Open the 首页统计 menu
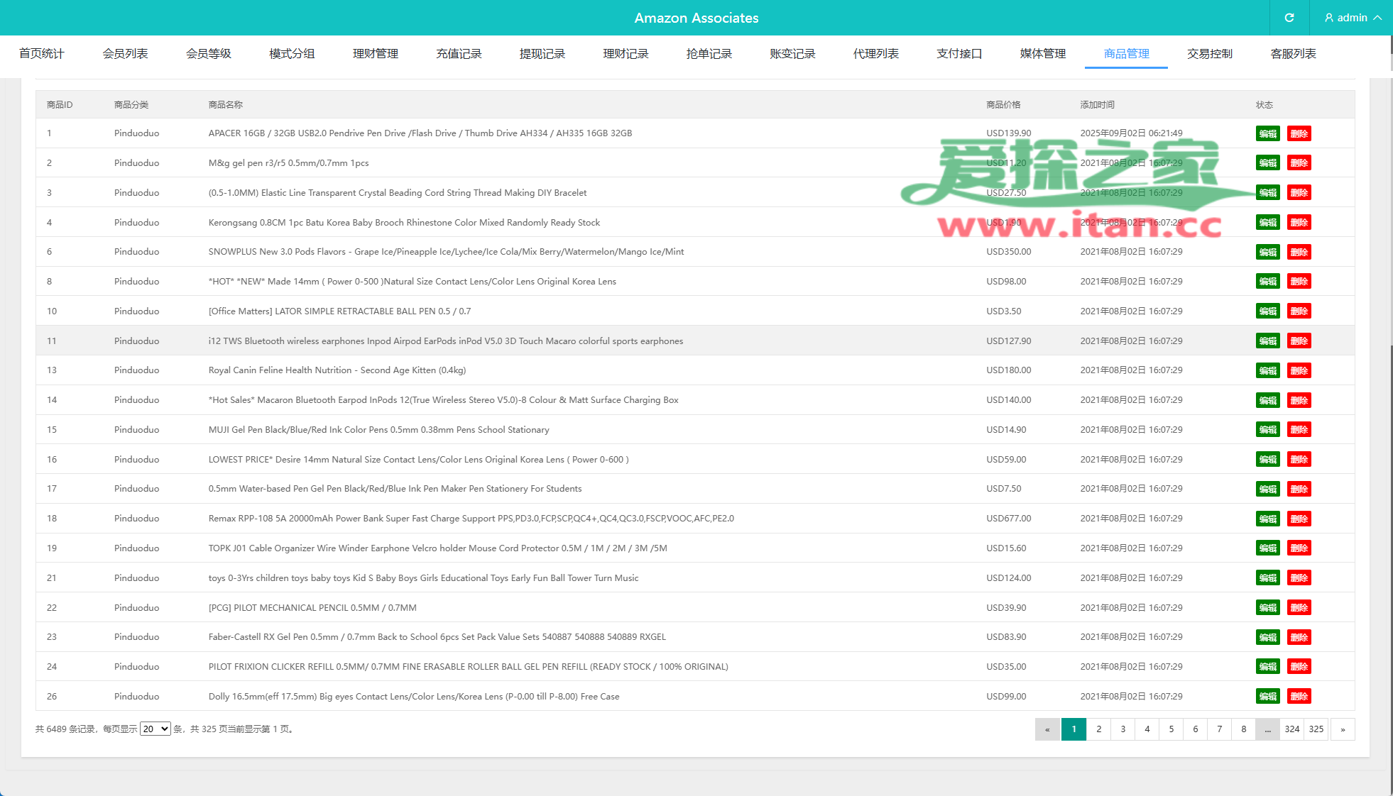The width and height of the screenshot is (1393, 796). click(x=42, y=54)
